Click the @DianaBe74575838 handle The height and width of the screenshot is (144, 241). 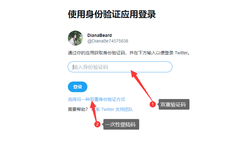(x=107, y=41)
